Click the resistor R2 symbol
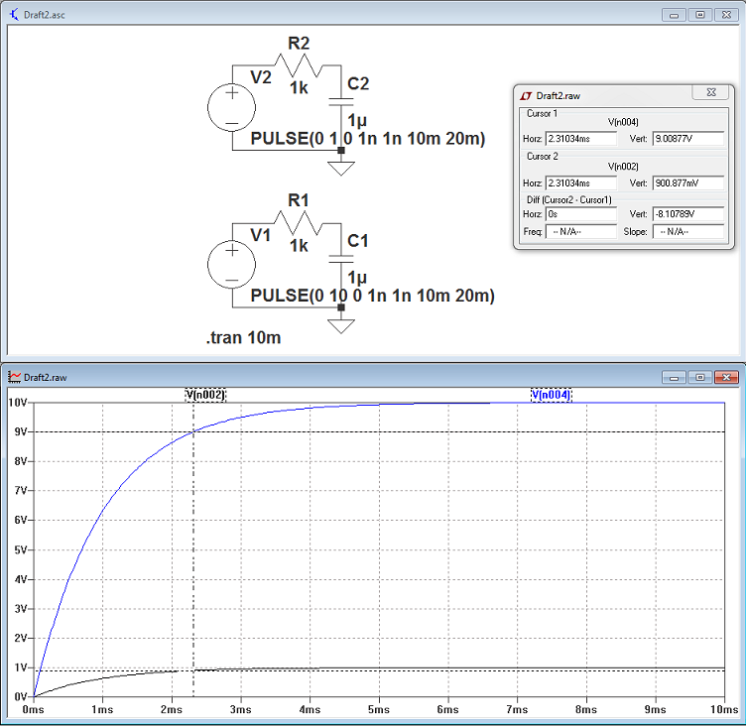The image size is (746, 726). [299, 65]
